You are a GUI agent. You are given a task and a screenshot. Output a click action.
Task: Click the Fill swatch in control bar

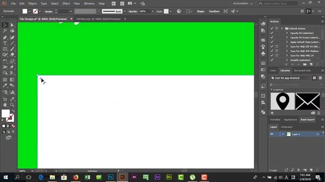[25, 11]
